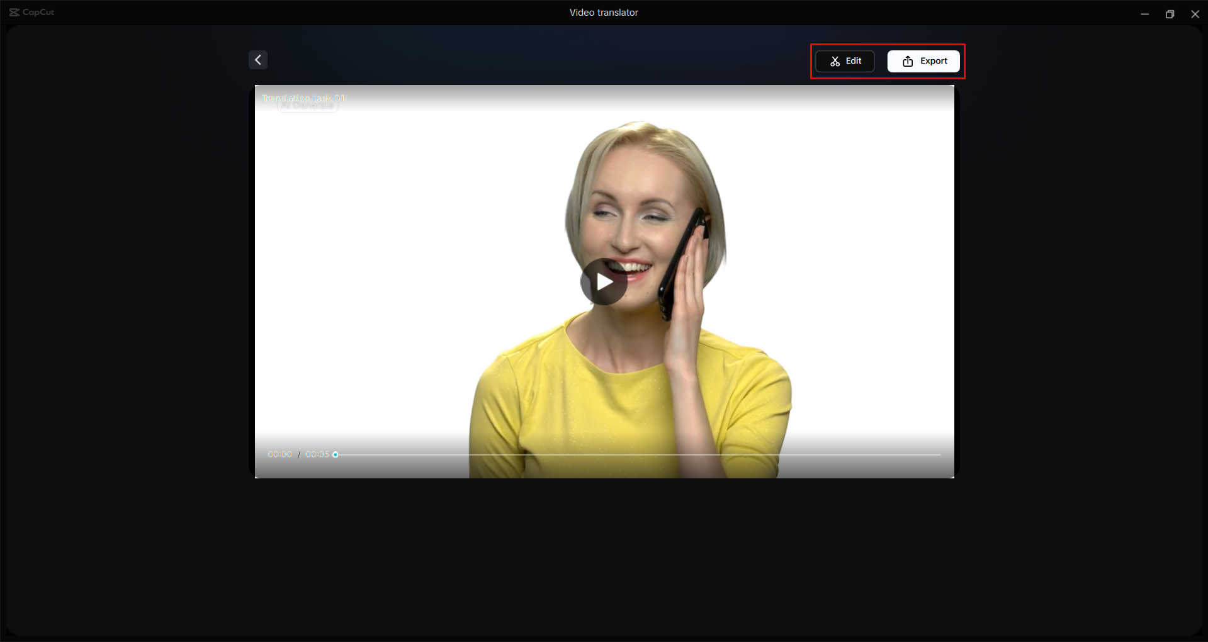1208x642 pixels.
Task: Click the scissors icon on the Edit button
Action: pos(835,61)
